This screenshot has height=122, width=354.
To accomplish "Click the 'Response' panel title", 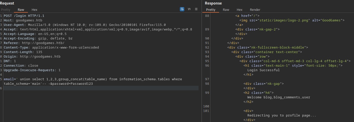I will pos(213,3).
